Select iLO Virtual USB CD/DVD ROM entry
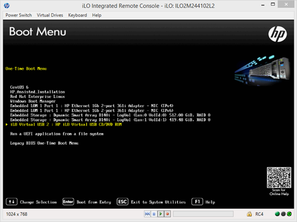The image size is (297, 222). (66, 124)
